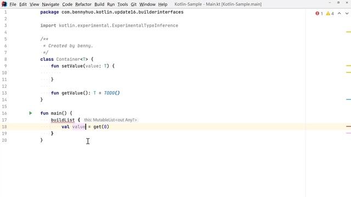
Task: Go to previous highlighted error arrow
Action: pos(339,14)
